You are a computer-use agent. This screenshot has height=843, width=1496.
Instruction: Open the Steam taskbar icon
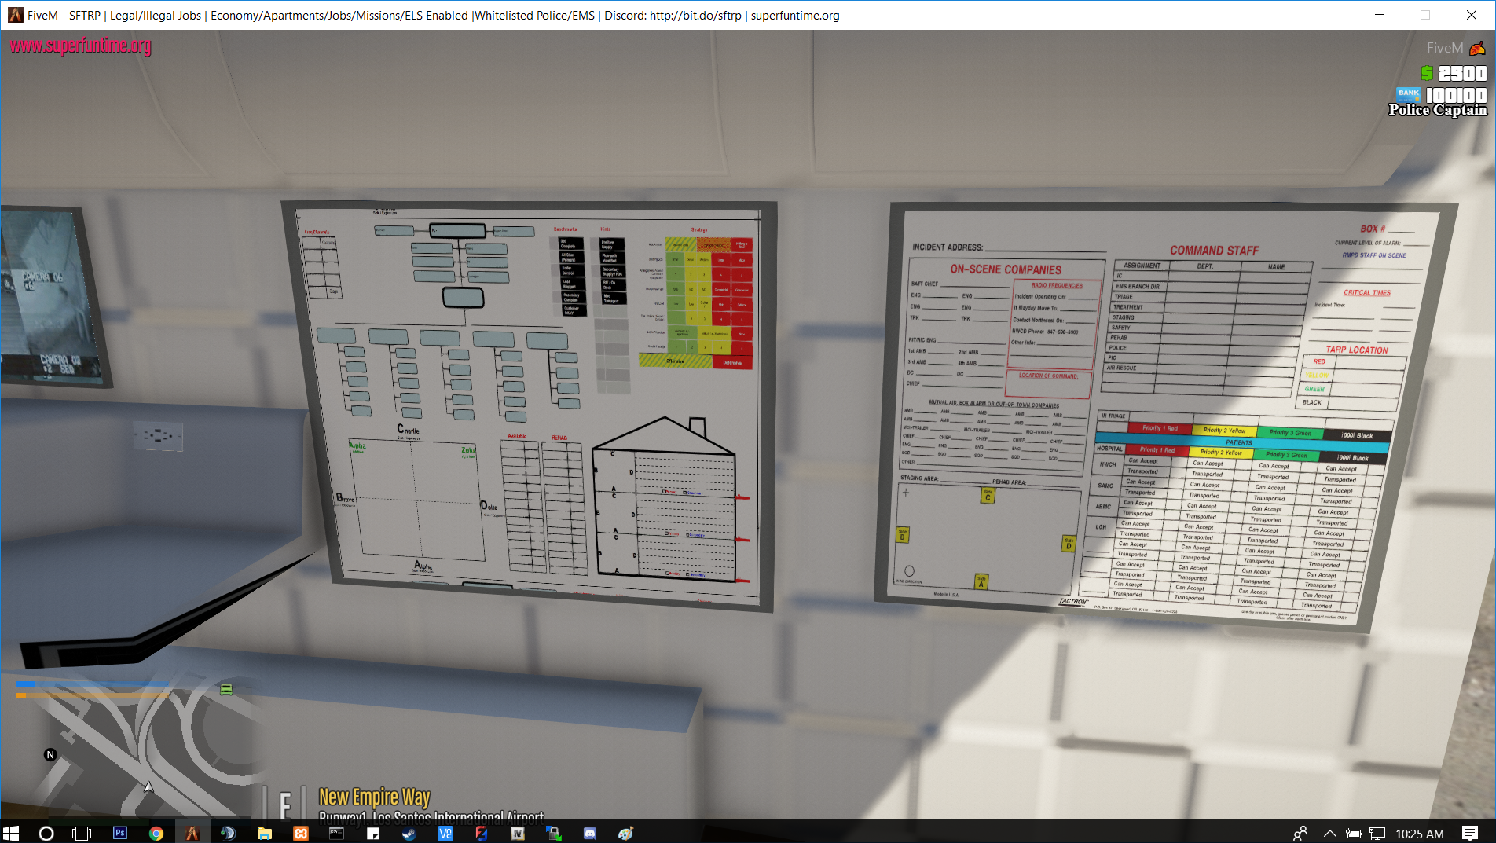[409, 833]
